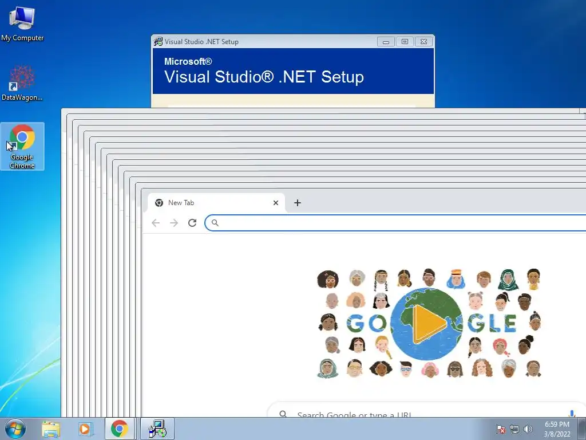Open the Windows Start menu orb

15,429
